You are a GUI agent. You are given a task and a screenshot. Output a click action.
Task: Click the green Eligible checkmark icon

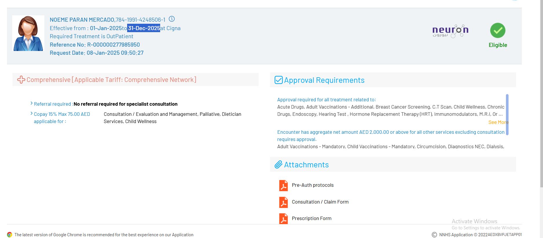pos(498,30)
